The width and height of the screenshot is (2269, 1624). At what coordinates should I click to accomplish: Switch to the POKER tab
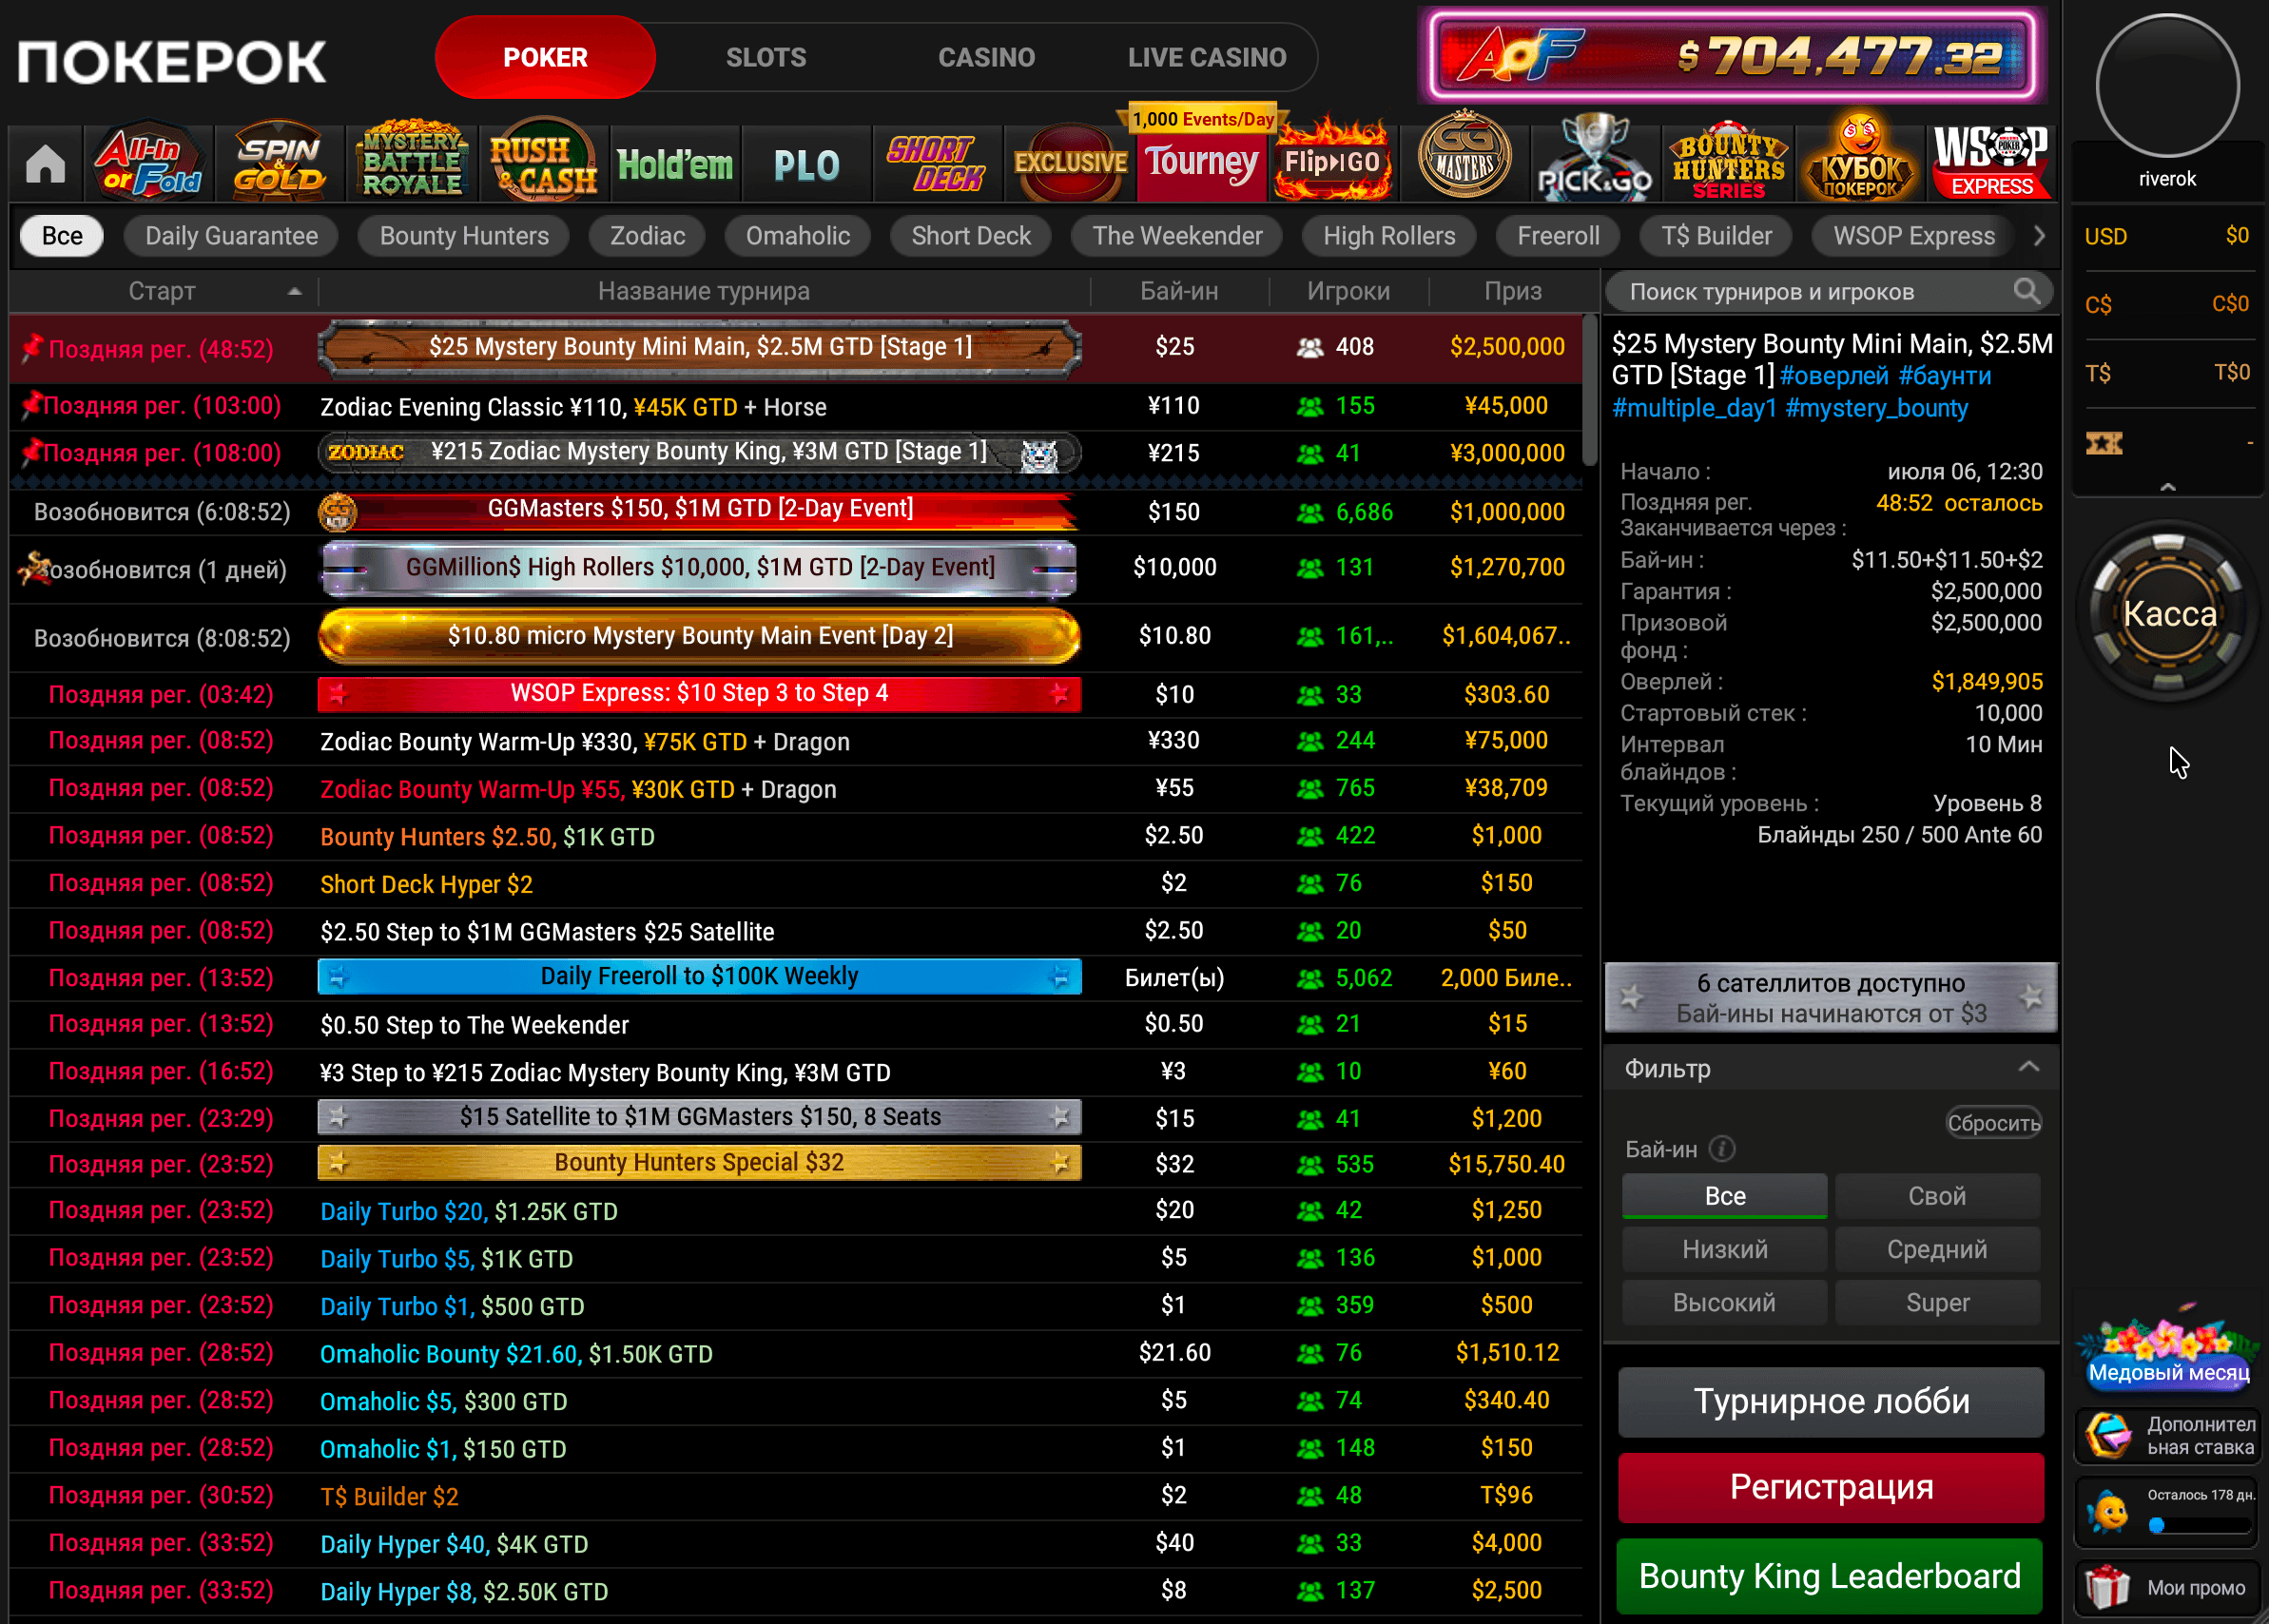545,57
